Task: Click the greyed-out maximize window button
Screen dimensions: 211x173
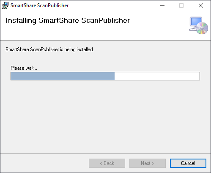Action: point(181,5)
